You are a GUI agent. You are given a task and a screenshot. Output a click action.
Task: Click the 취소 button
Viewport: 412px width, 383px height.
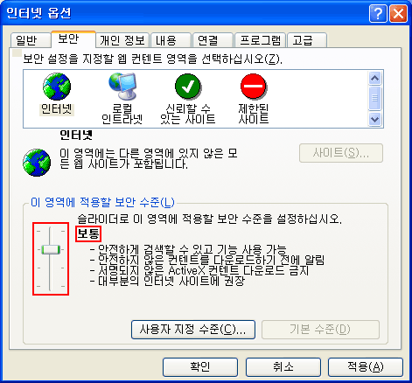(283, 367)
